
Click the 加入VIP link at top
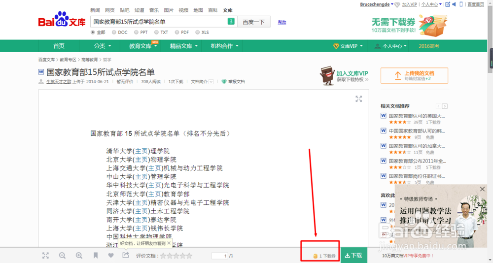(409, 4)
